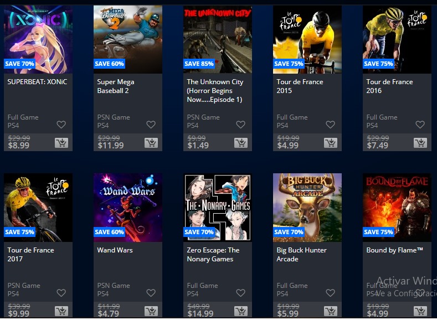Add SUPERBEAT: XONiC to cart

tap(61, 143)
